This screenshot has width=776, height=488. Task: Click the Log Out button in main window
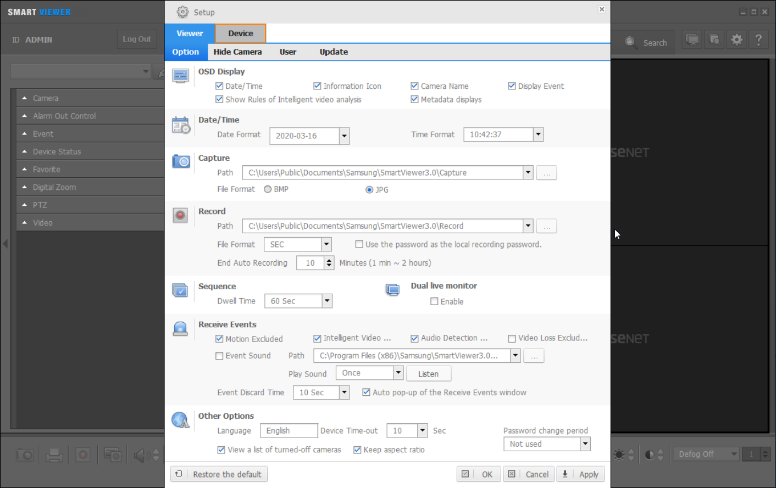pyautogui.click(x=137, y=39)
